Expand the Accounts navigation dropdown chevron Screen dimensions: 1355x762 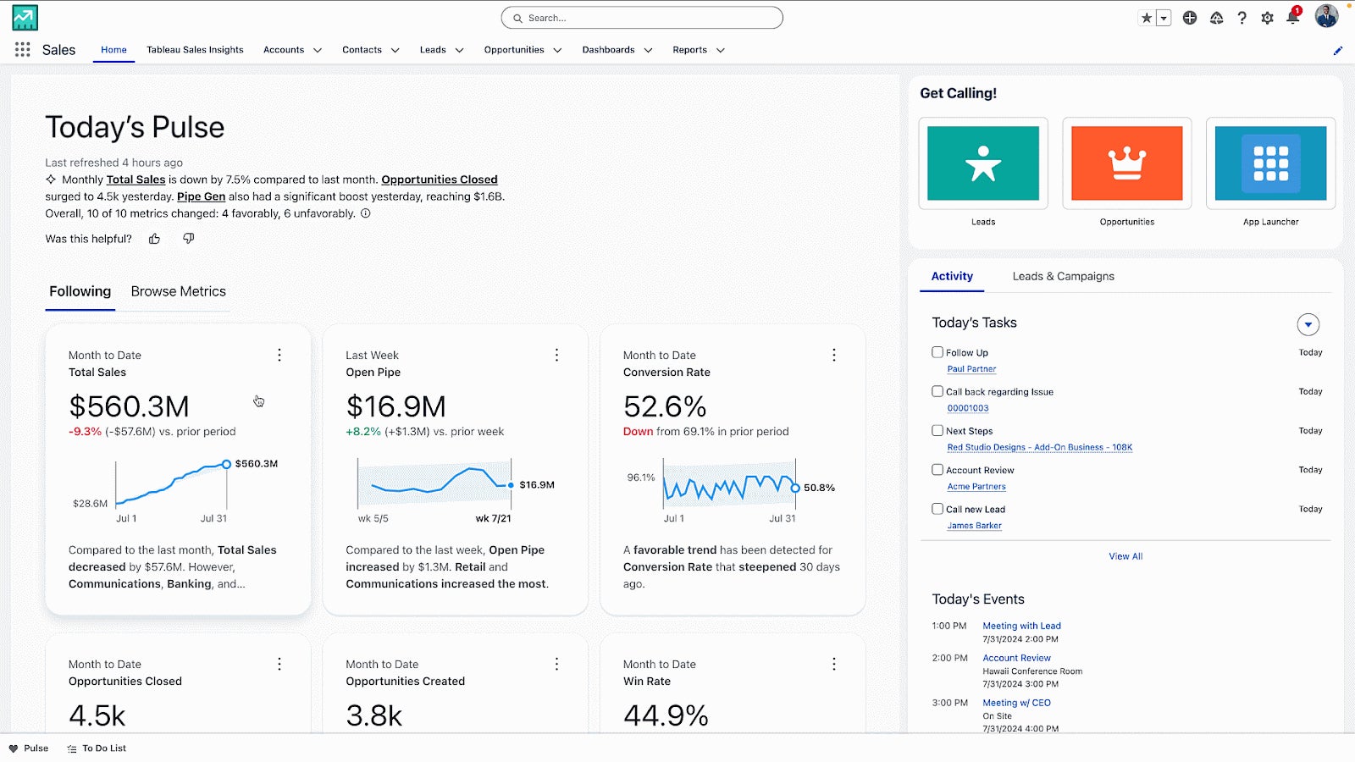[x=318, y=51]
